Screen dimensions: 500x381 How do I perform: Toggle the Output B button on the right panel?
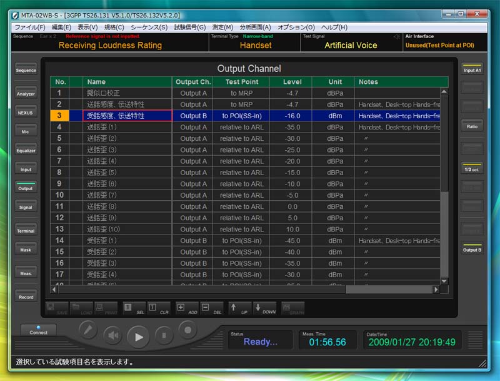472,248
